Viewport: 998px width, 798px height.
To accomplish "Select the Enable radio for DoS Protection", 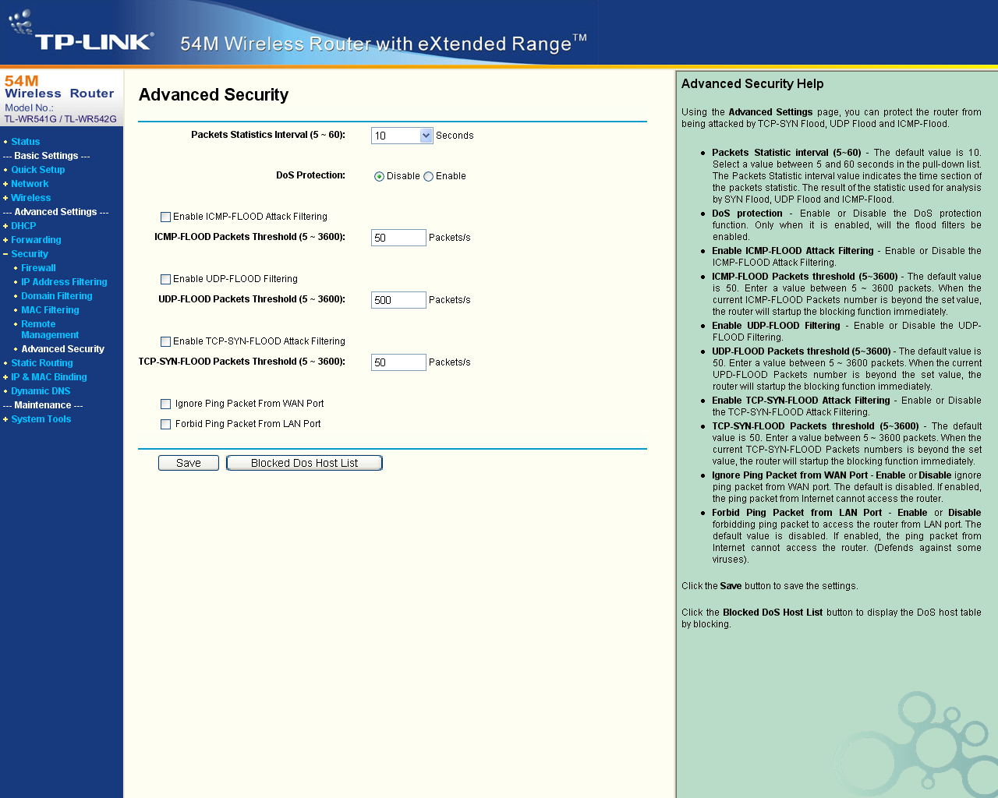I will click(428, 176).
